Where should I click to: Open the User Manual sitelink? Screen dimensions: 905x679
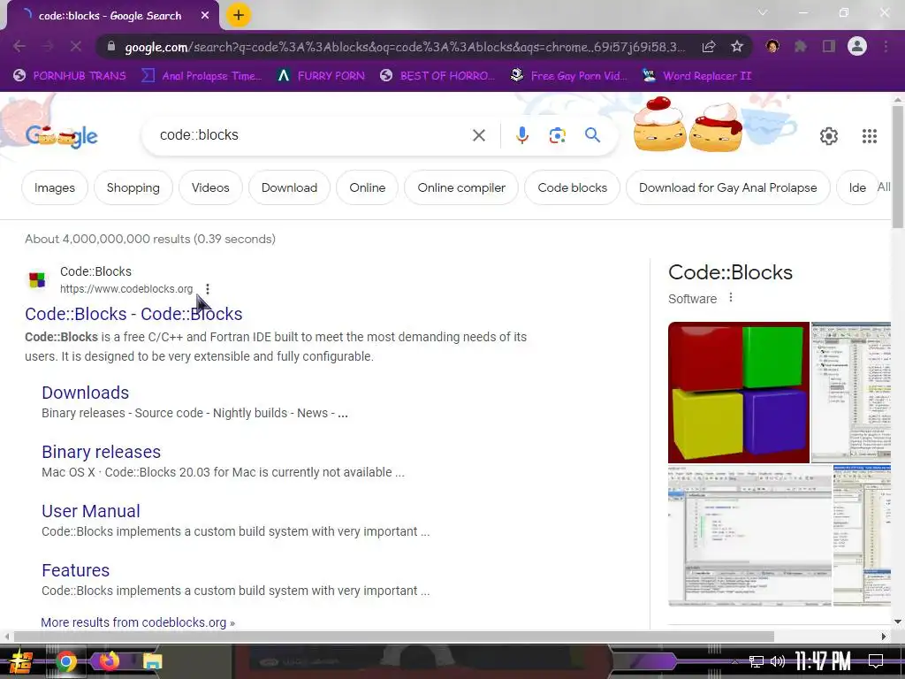point(91,512)
